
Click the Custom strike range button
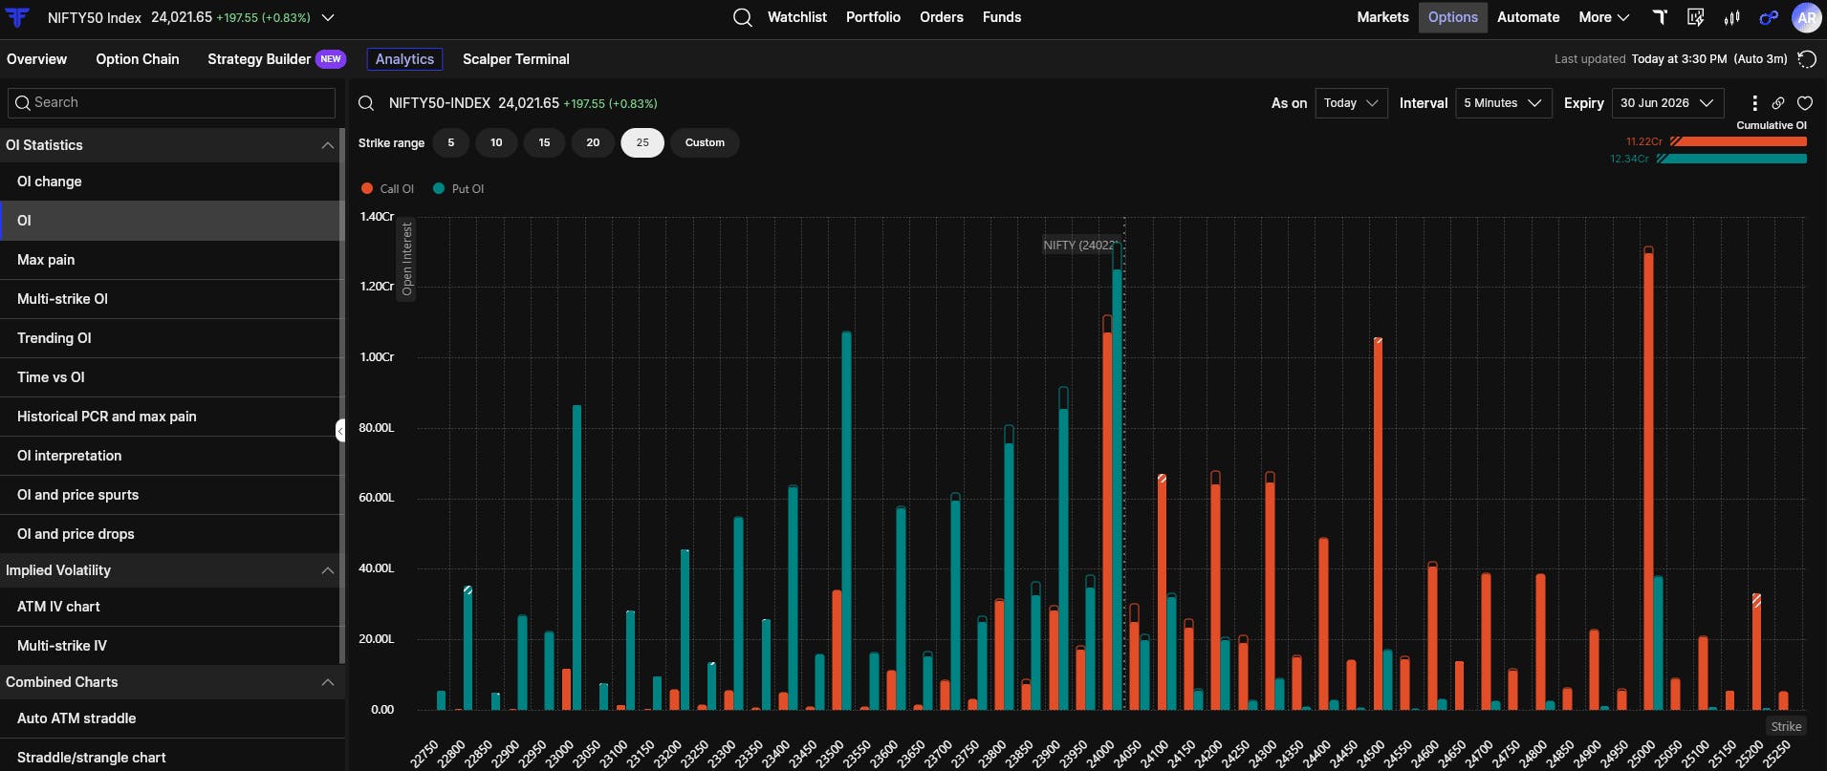[705, 142]
